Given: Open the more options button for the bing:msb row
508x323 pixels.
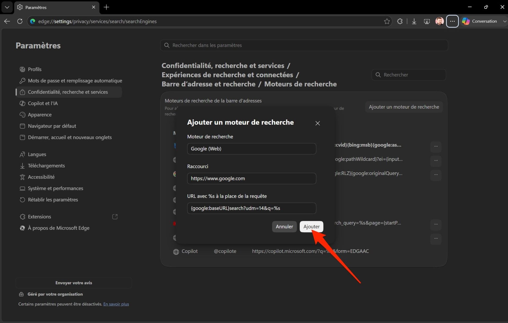Looking at the screenshot, I should 436,146.
